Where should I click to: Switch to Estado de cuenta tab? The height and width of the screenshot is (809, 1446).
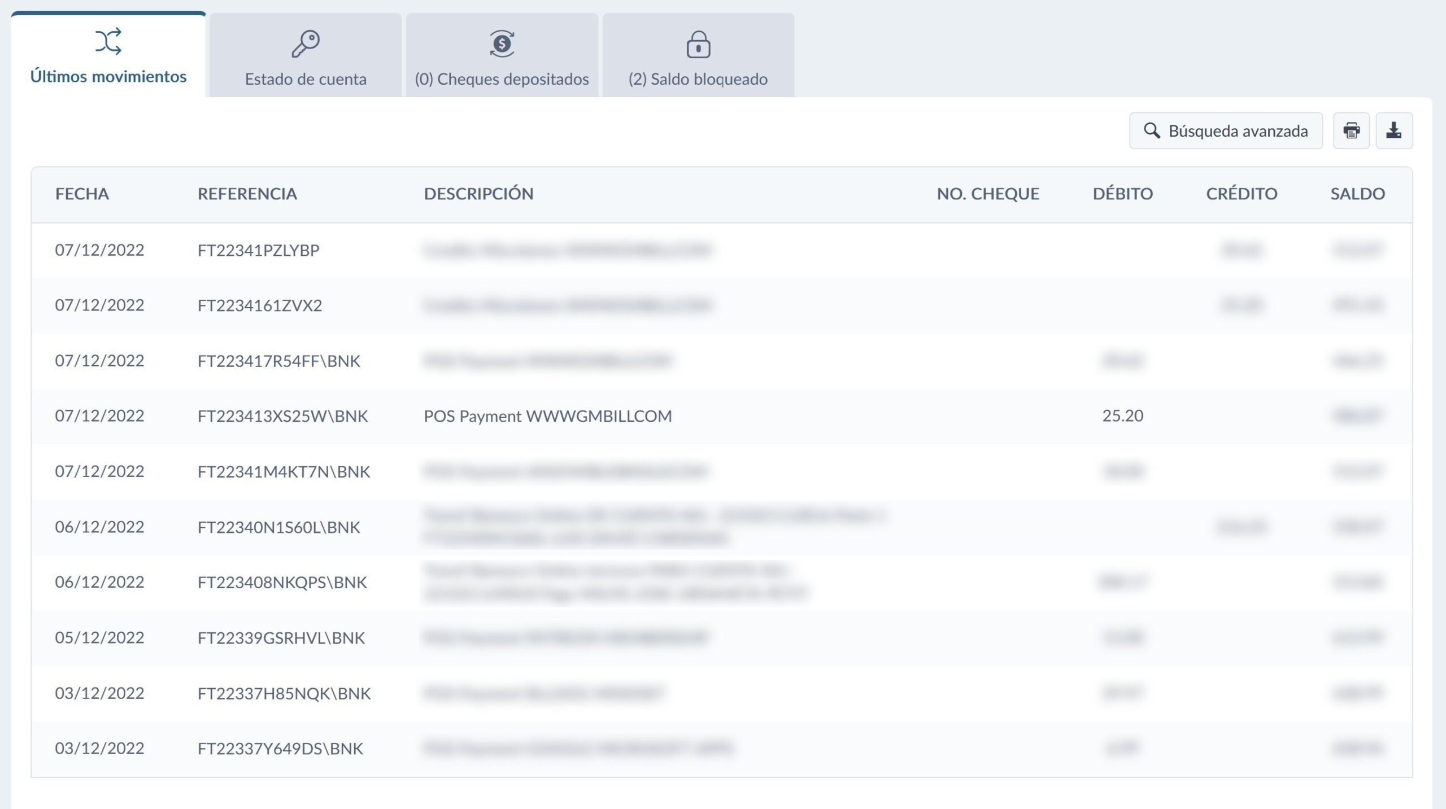[x=306, y=78]
